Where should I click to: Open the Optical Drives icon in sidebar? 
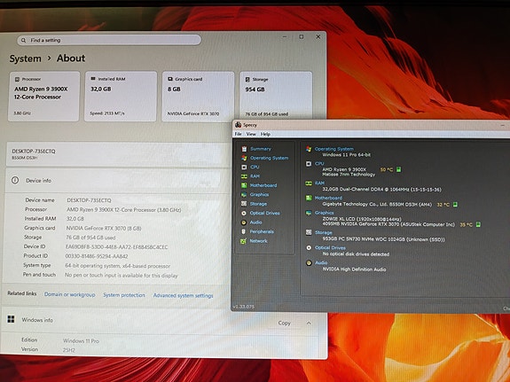244,214
